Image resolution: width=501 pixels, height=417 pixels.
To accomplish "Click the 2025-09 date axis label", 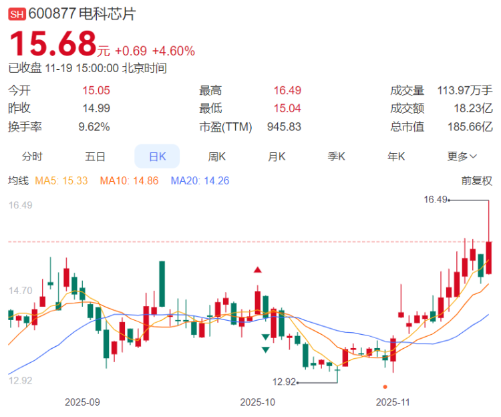I will (82, 402).
